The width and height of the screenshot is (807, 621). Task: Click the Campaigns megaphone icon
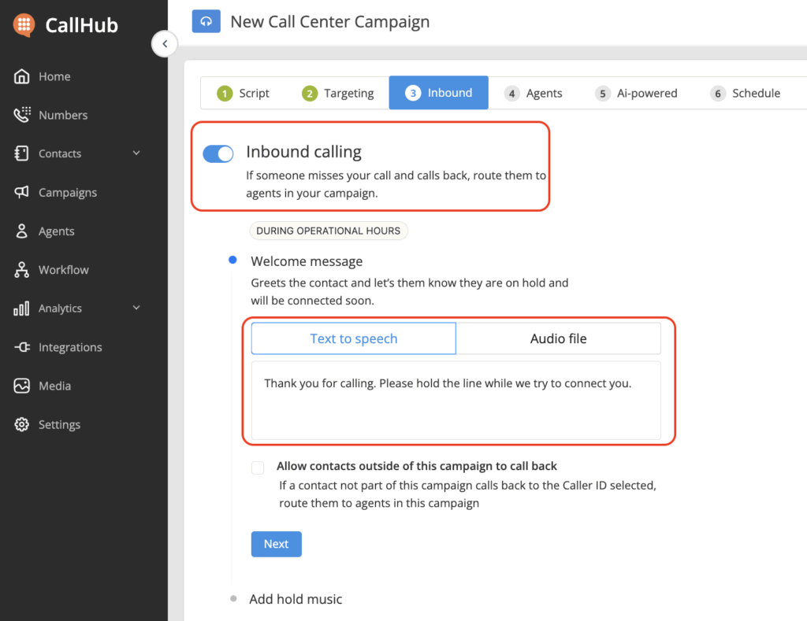click(22, 193)
